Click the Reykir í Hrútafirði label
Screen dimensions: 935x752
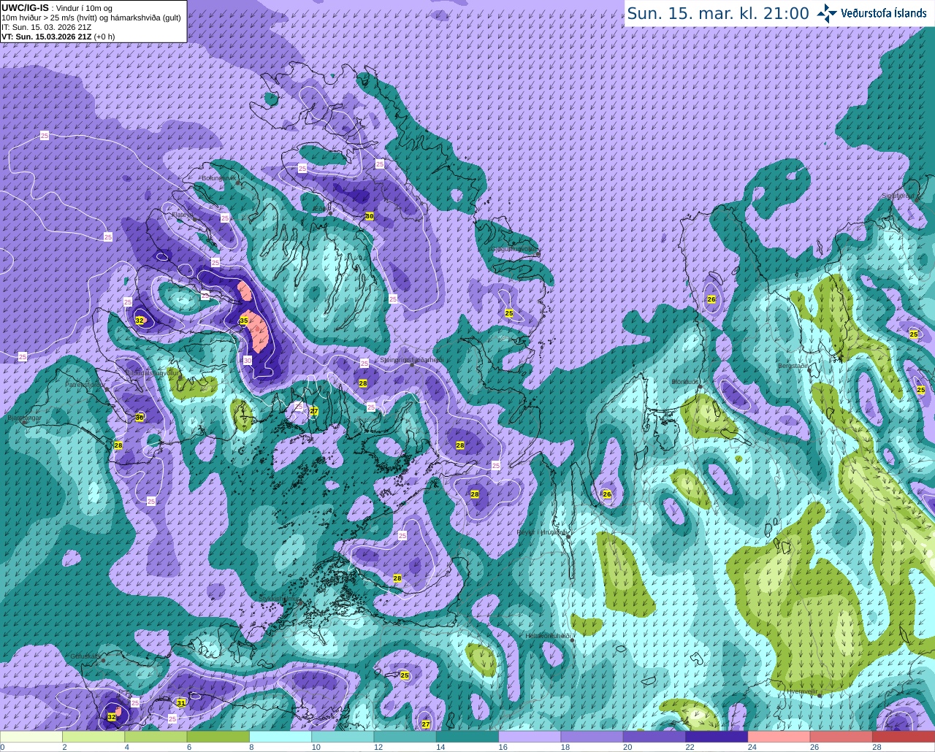tap(542, 532)
